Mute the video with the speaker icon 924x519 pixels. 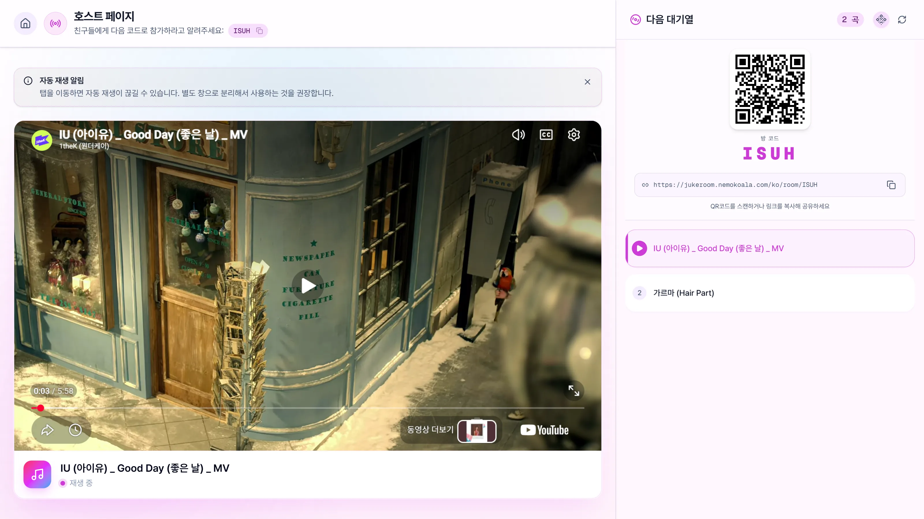(518, 135)
